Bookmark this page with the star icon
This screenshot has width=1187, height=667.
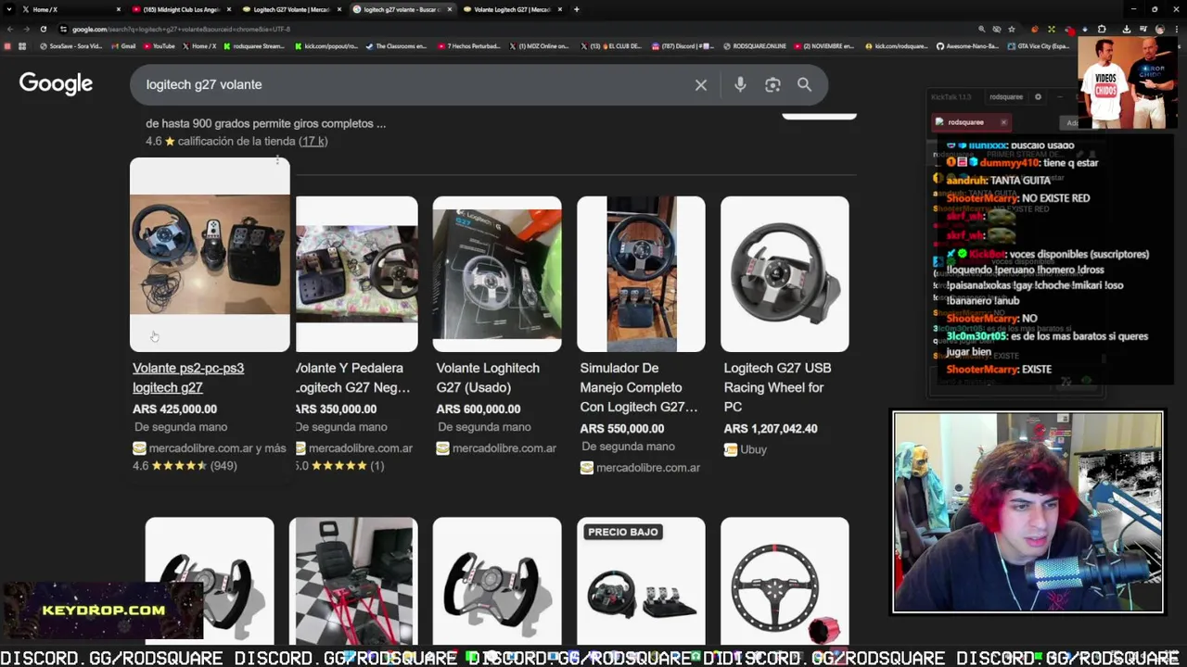1012,29
